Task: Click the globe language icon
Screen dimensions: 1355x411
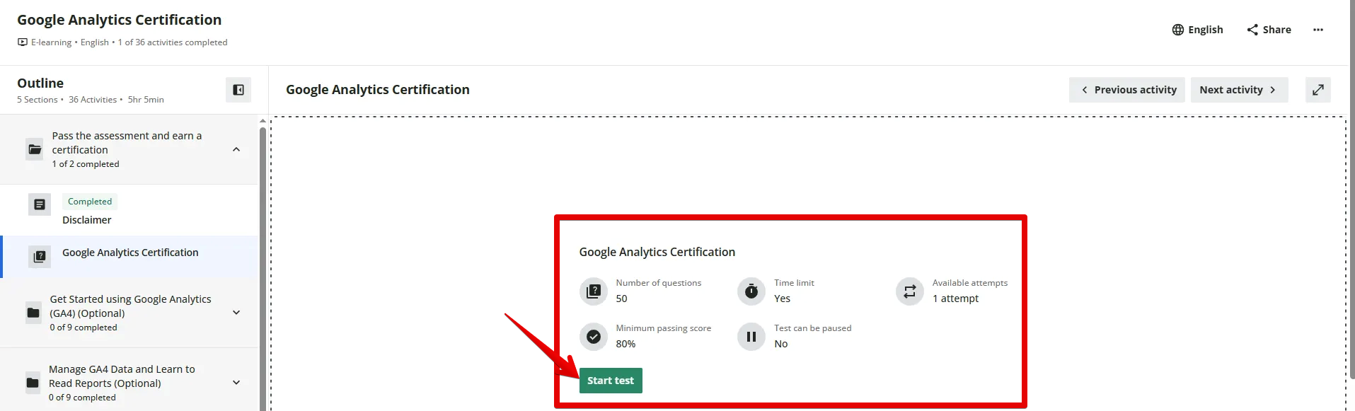Action: (1178, 30)
